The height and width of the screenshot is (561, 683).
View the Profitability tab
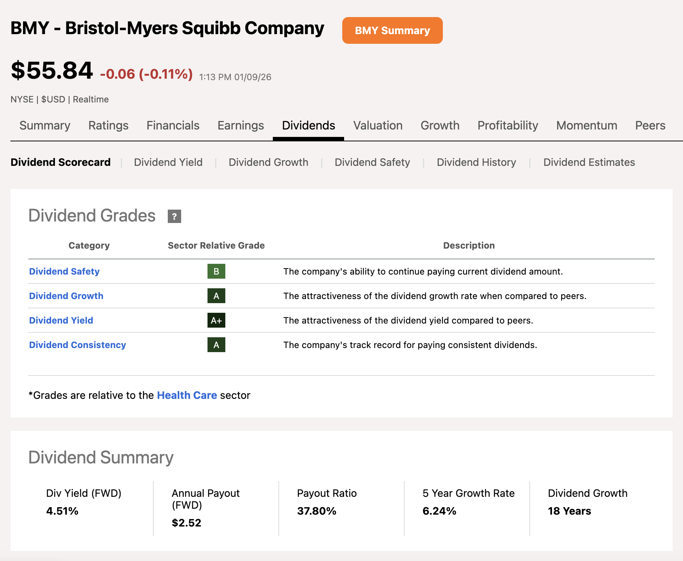tap(508, 125)
